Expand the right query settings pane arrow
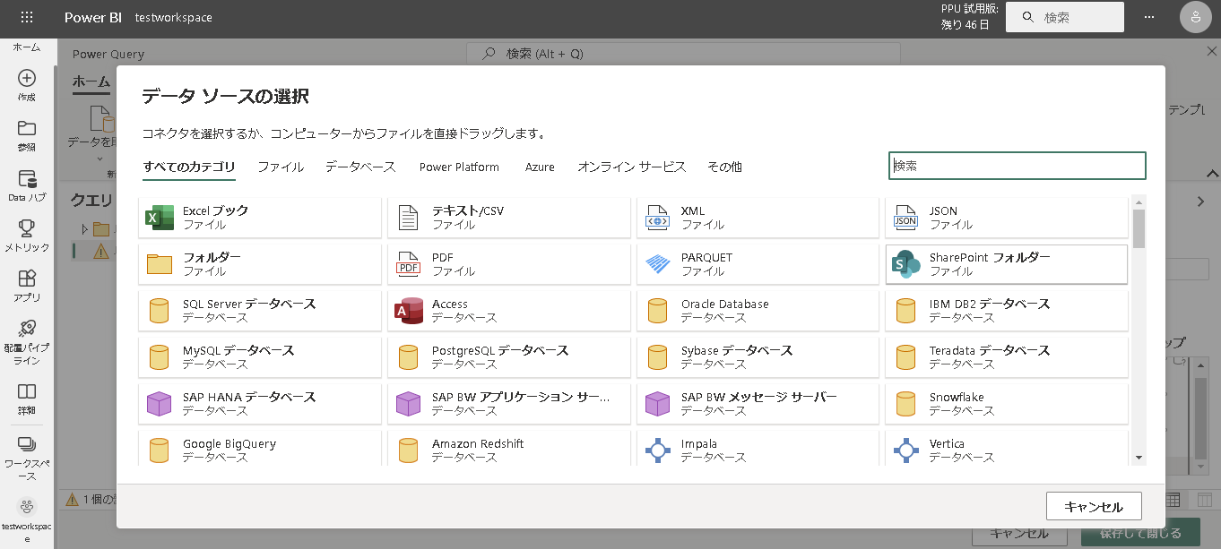Screen dimensions: 1221x549 (1201, 202)
